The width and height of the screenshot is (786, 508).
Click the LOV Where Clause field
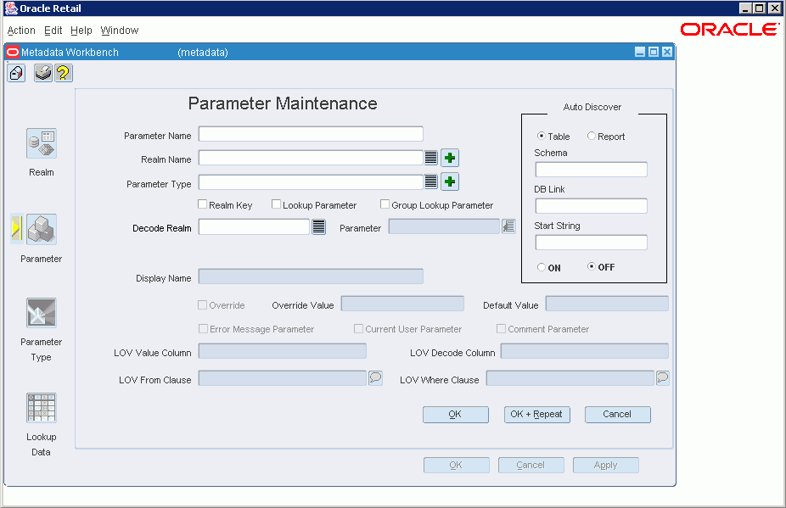(x=570, y=378)
